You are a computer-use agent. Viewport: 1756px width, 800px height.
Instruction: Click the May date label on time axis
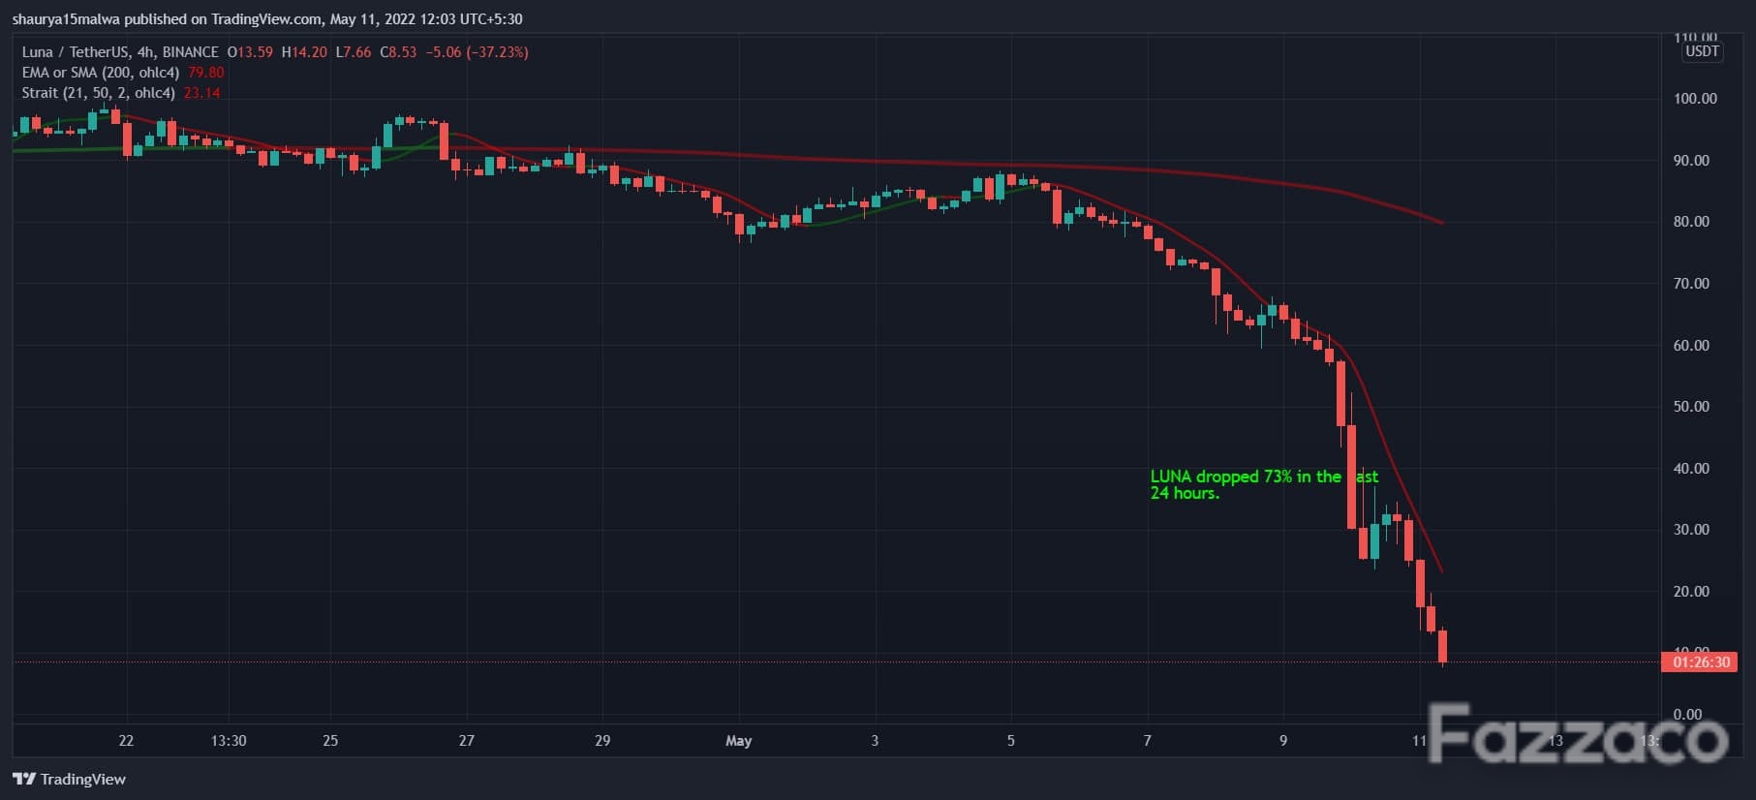(x=738, y=741)
